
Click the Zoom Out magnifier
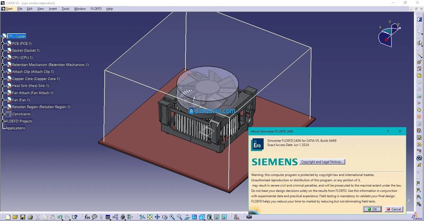[x=180, y=217]
